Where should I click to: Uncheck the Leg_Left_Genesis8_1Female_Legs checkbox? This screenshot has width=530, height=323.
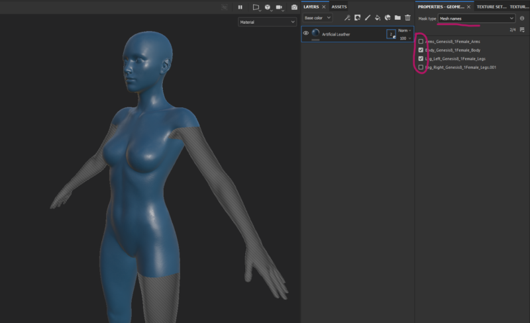[421, 59]
